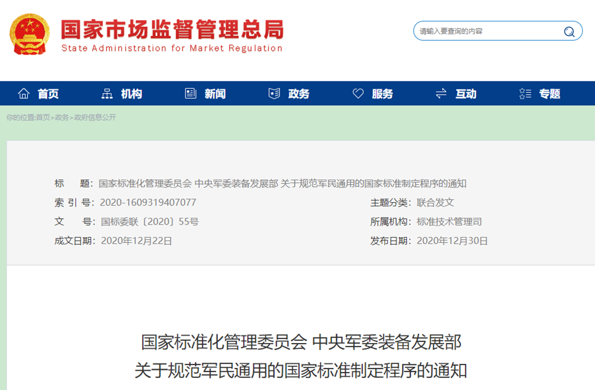Click the home icon beside 首页
Image resolution: width=595 pixels, height=390 pixels.
click(23, 93)
